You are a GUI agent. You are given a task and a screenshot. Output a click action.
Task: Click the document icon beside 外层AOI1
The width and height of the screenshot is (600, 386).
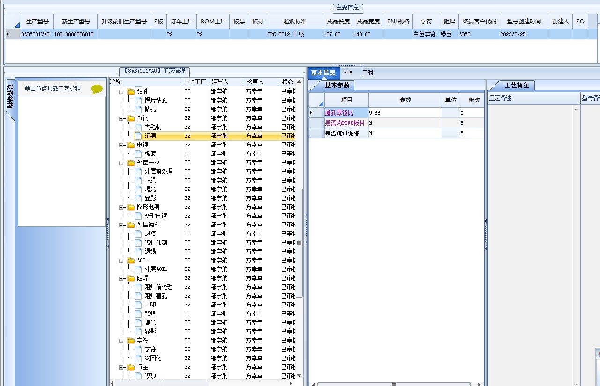pos(138,269)
